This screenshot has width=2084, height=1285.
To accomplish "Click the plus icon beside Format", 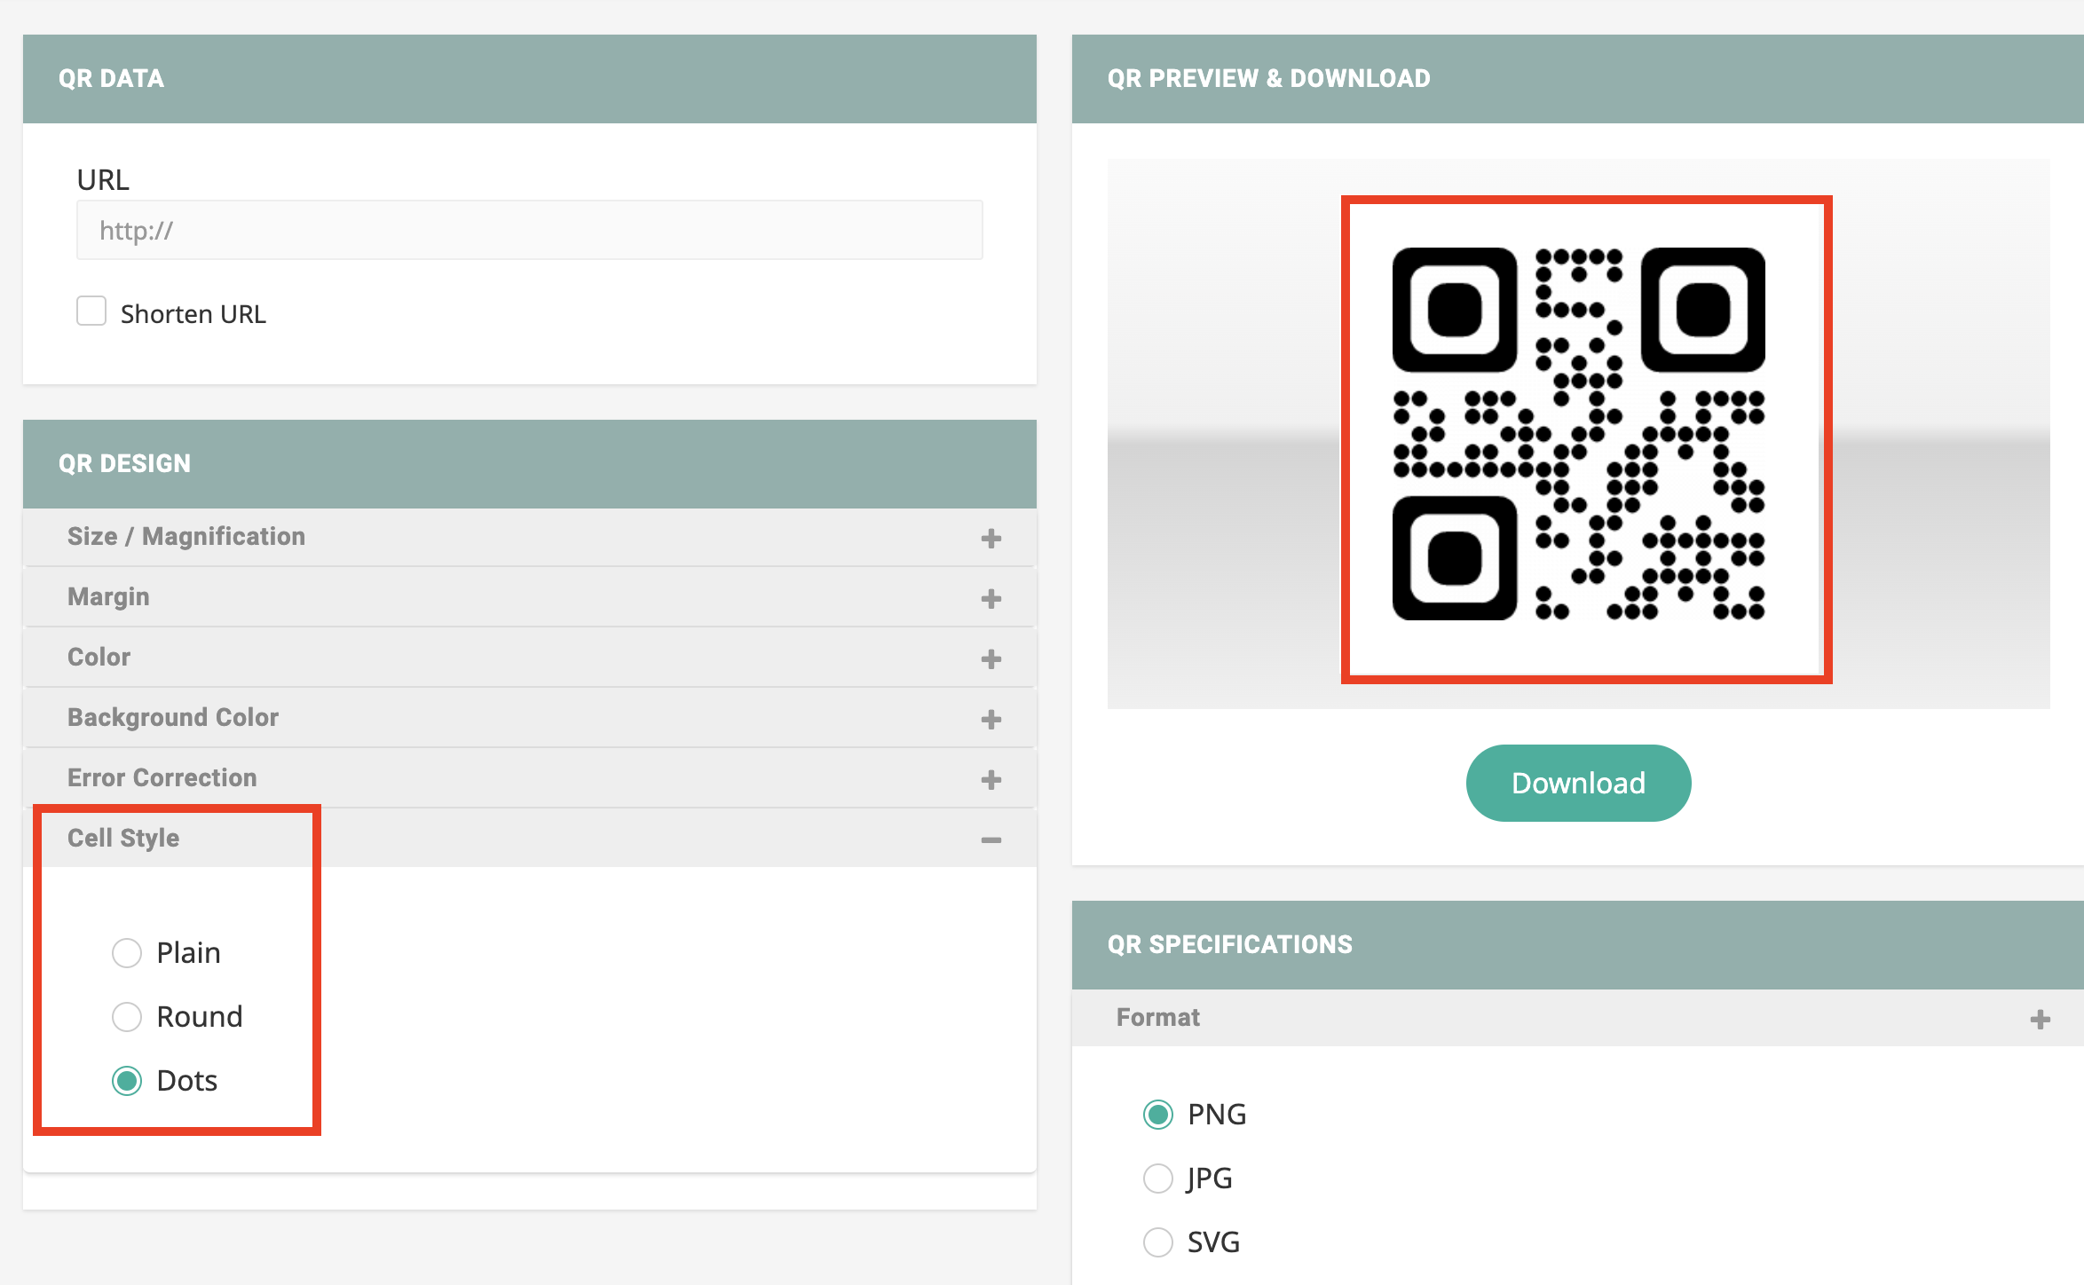I will click(2040, 1019).
